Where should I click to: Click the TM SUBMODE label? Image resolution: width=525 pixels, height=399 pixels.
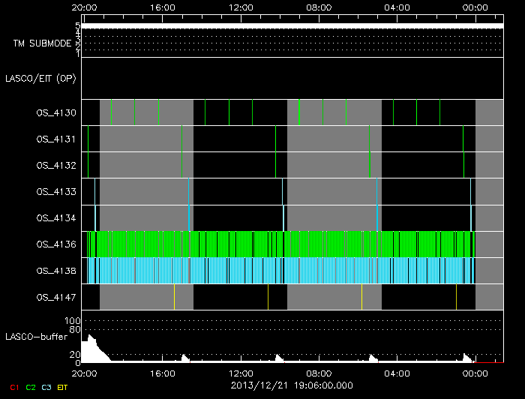[x=42, y=43]
